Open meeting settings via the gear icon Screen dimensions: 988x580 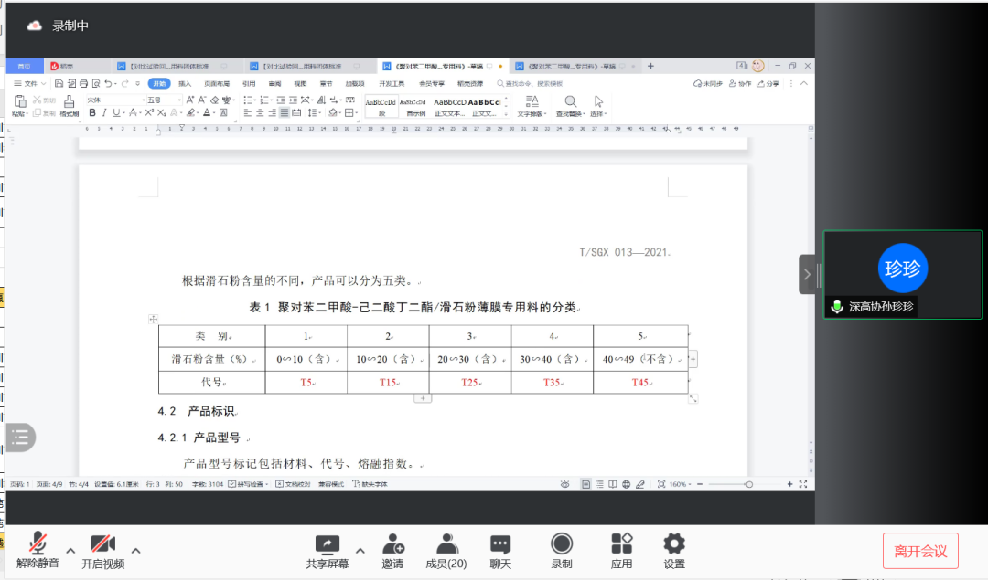tap(674, 548)
